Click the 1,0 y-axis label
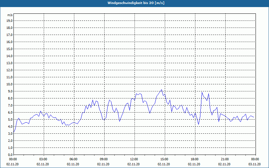The image size is (269, 168). [x=10, y=148]
